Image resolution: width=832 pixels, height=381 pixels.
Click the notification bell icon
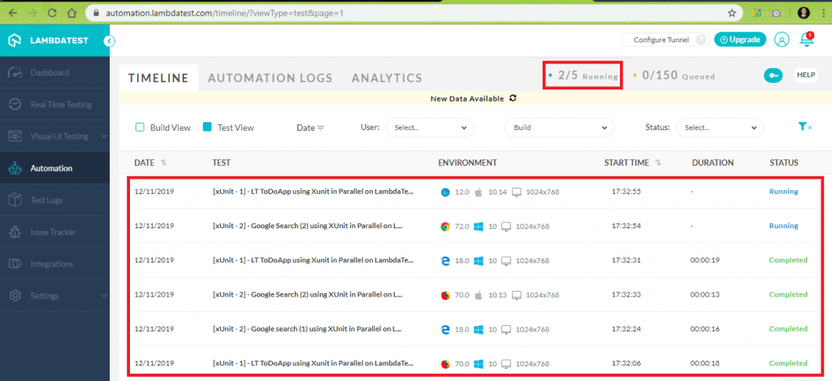(806, 40)
